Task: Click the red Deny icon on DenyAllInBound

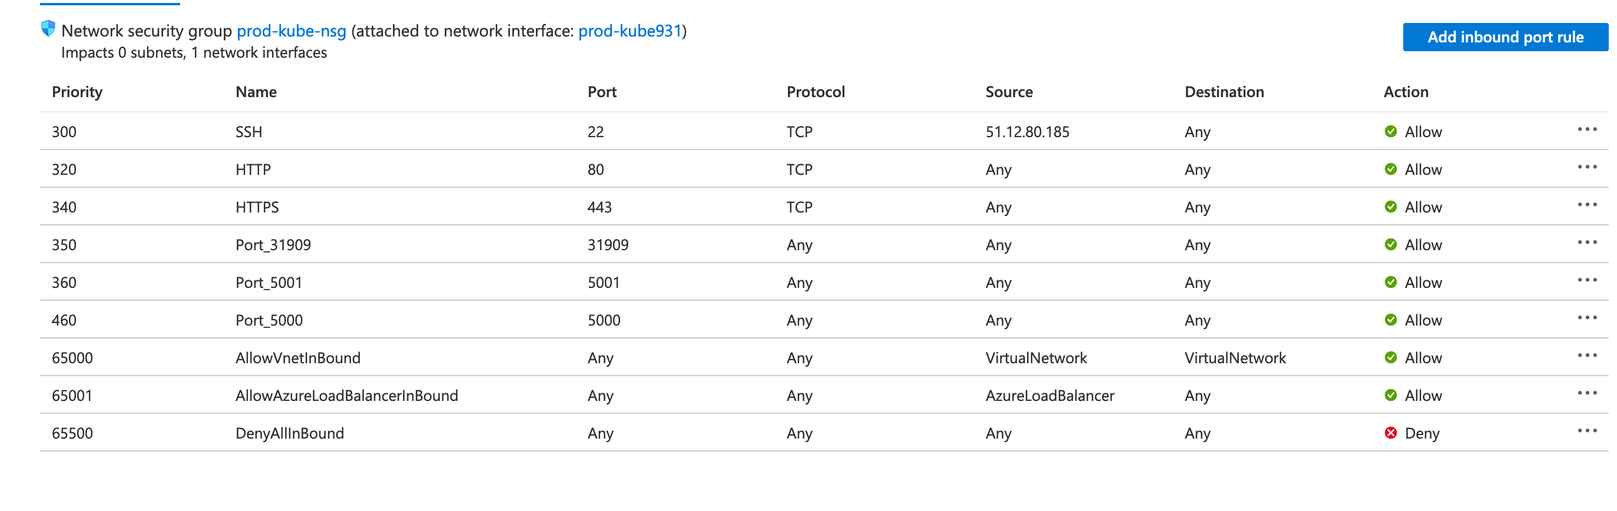Action: pos(1390,433)
